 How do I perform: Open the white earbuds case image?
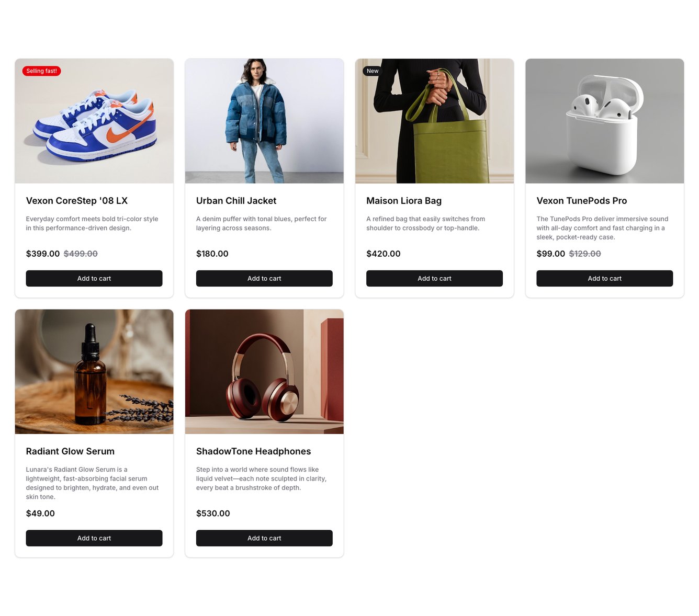[604, 121]
